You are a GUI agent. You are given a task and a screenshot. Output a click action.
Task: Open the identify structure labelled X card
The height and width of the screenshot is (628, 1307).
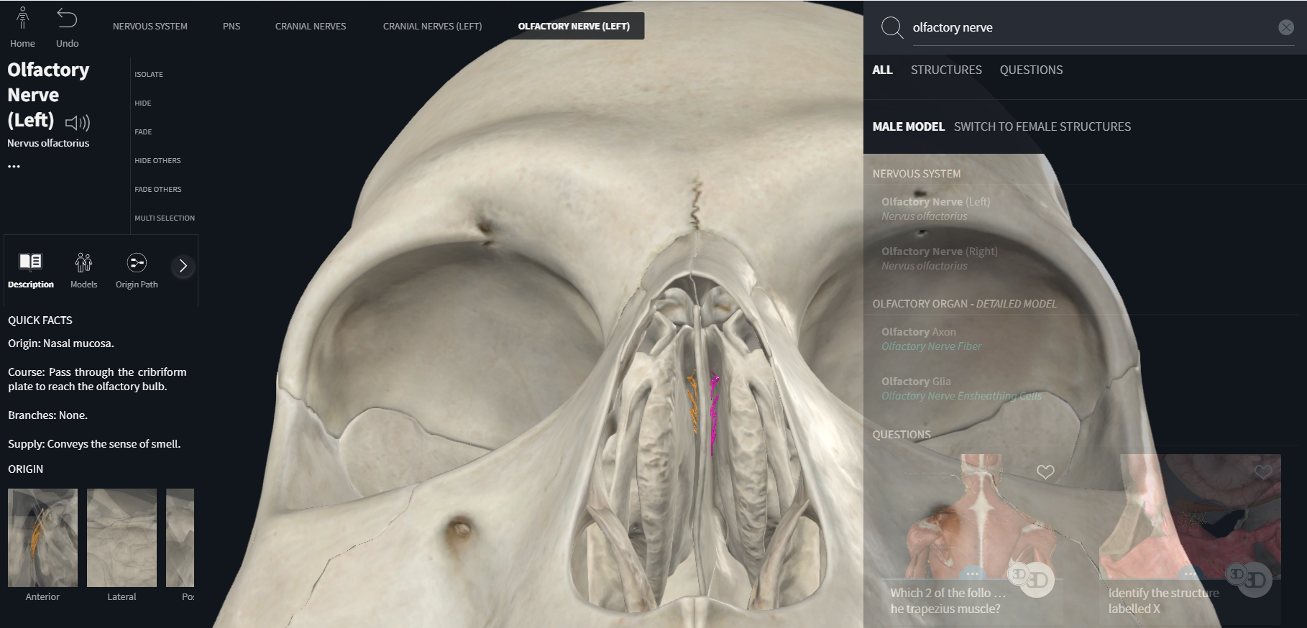[1191, 539]
